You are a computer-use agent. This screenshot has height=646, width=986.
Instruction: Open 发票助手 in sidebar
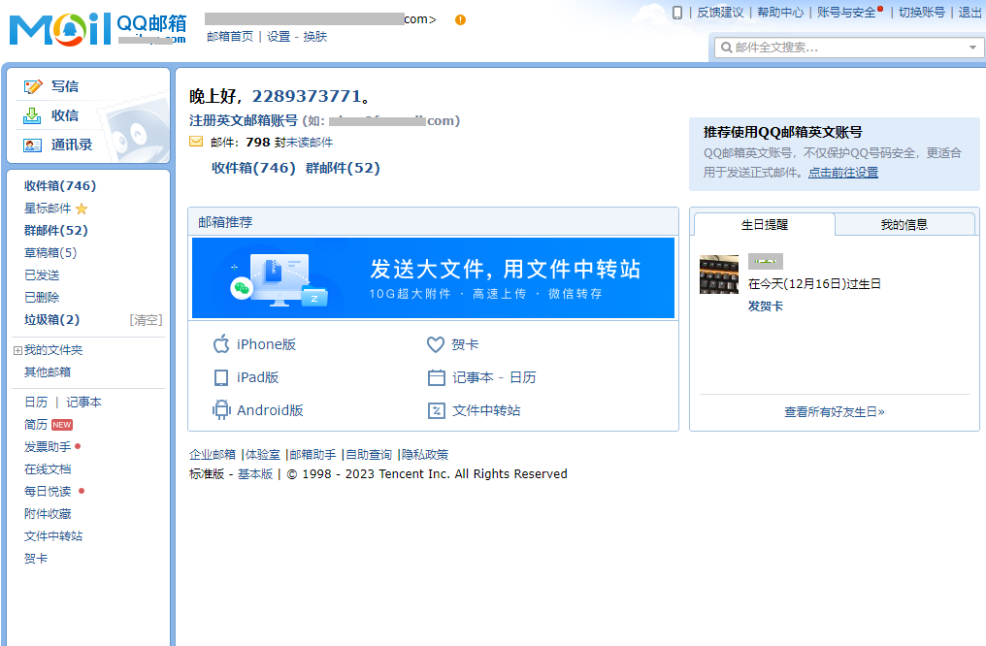[x=48, y=447]
